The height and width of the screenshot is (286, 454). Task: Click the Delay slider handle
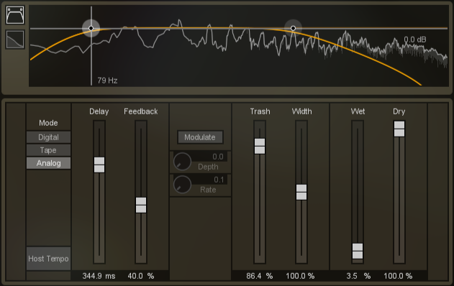tap(99, 165)
